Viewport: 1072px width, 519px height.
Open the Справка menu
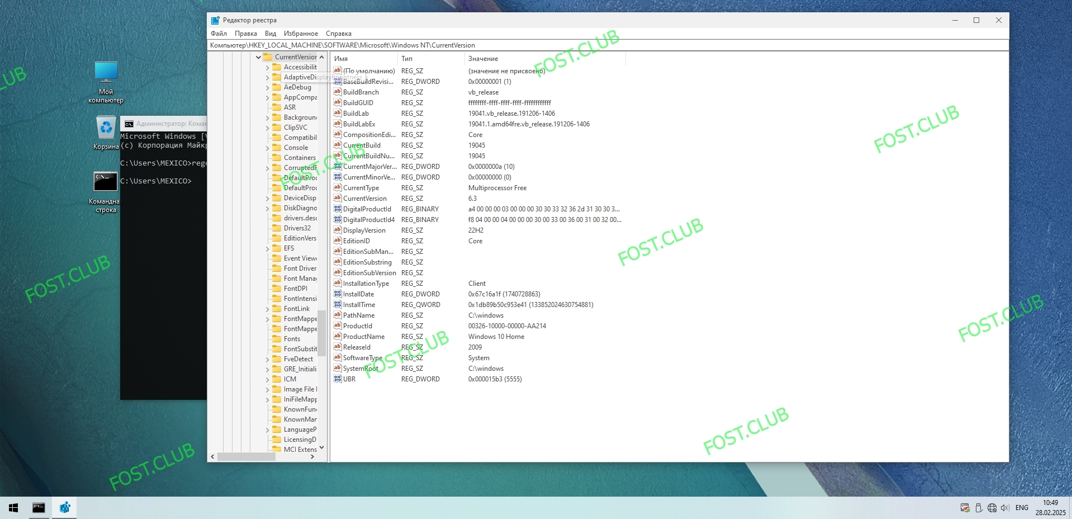point(339,34)
